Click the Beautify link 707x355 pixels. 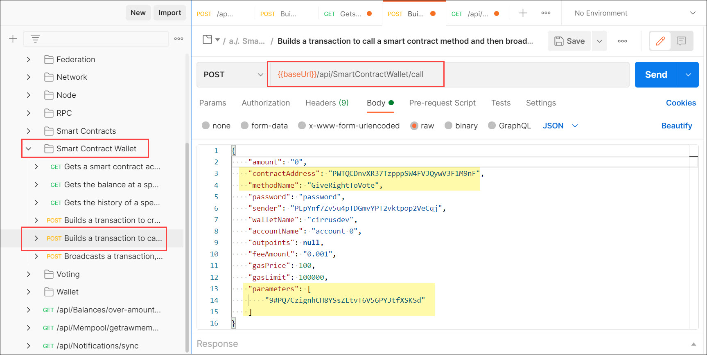(676, 126)
